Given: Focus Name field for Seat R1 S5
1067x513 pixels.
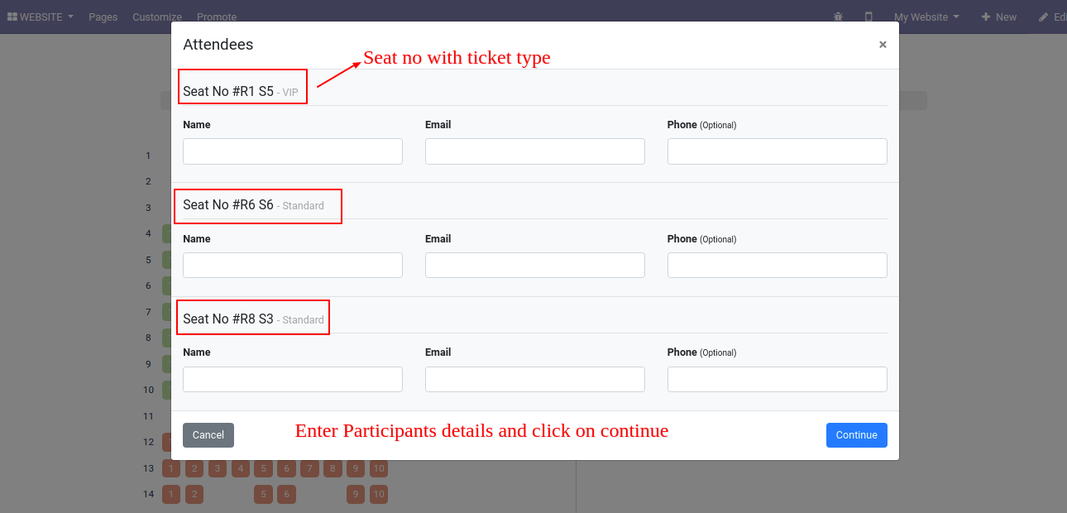Looking at the screenshot, I should [293, 151].
